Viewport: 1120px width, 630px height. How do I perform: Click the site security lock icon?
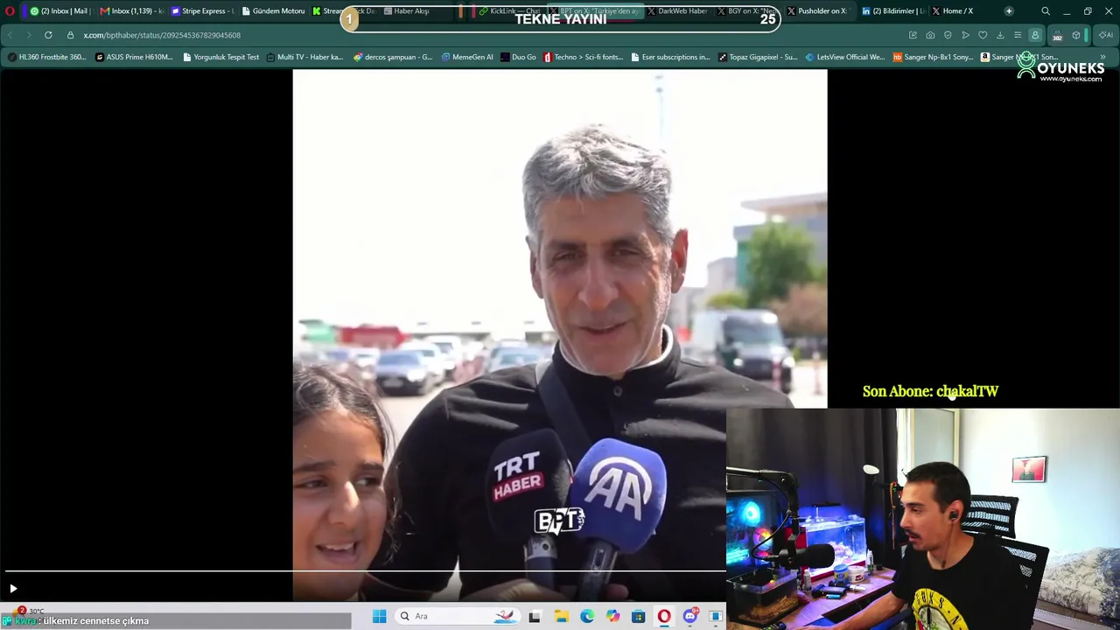tap(70, 35)
